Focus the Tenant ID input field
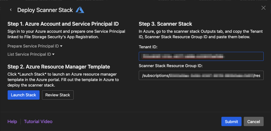Viewport: 271px width, 131px height. point(201,56)
